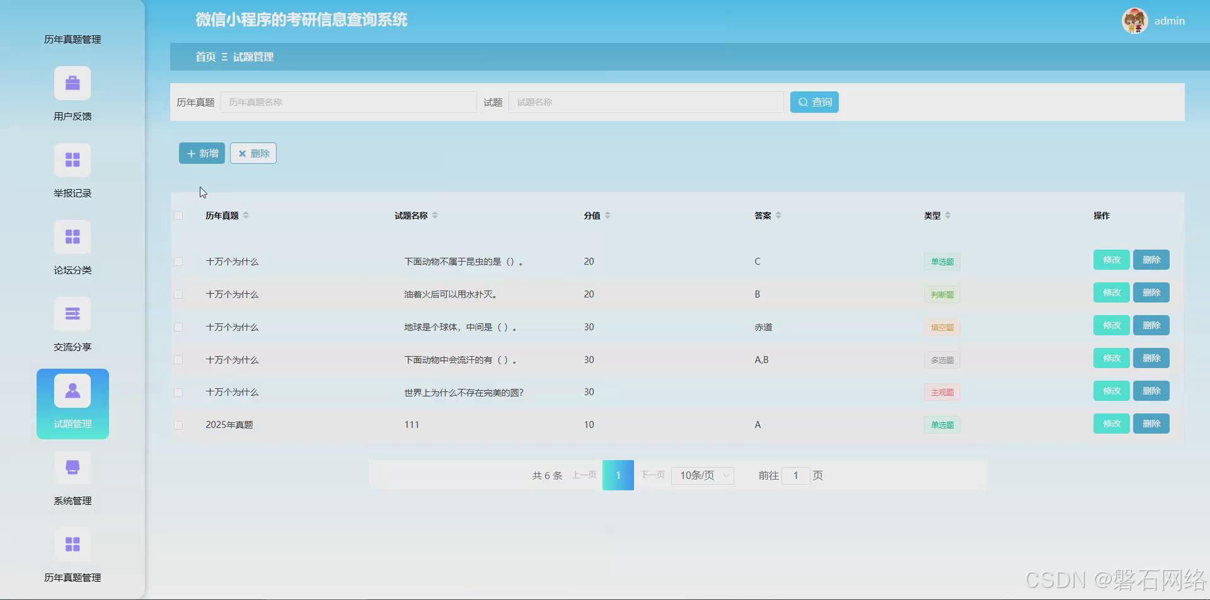Click the 查询 search button
The width and height of the screenshot is (1210, 600).
click(x=814, y=101)
